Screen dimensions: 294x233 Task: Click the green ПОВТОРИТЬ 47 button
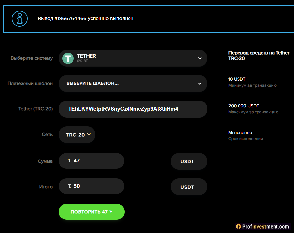(x=92, y=212)
